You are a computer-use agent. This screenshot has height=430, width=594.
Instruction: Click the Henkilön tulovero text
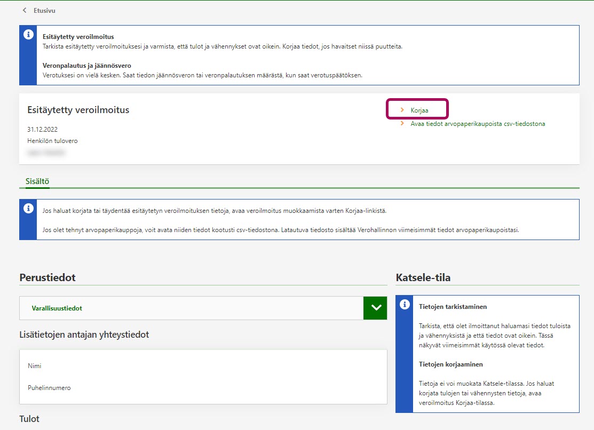click(52, 141)
